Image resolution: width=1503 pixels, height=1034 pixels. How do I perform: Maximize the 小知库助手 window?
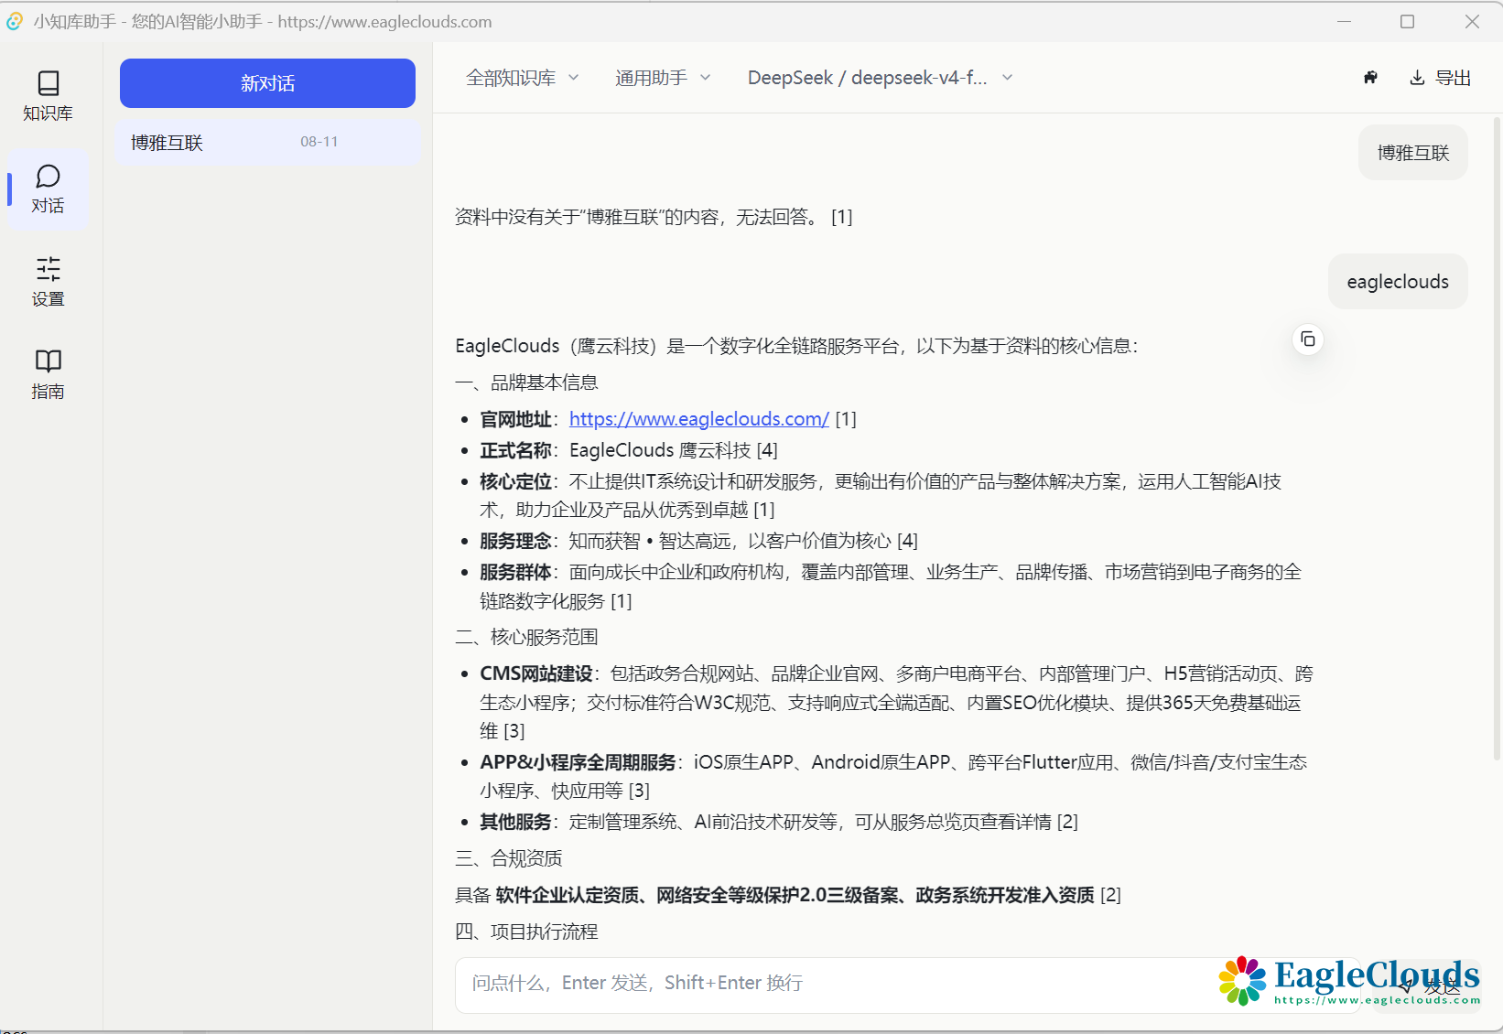tap(1408, 21)
